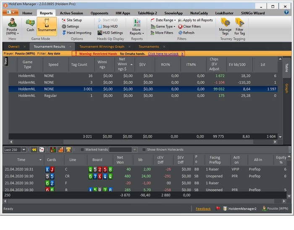
Task: Switch to Tournament Winnings Graph tab
Action: click(x=102, y=47)
